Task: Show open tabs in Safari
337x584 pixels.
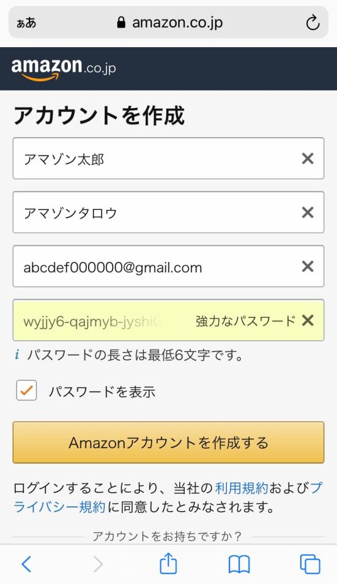Action: 310,564
